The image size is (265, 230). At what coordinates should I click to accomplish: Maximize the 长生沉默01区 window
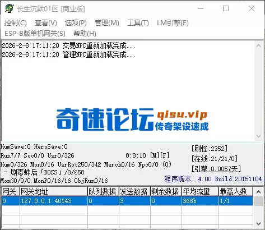tap(226, 8)
